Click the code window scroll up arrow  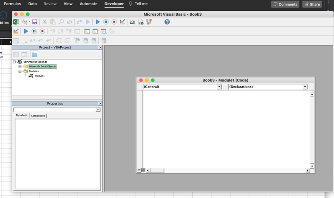312,94
